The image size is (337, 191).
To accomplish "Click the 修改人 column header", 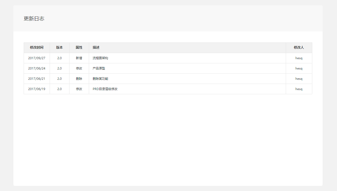I will [299, 48].
